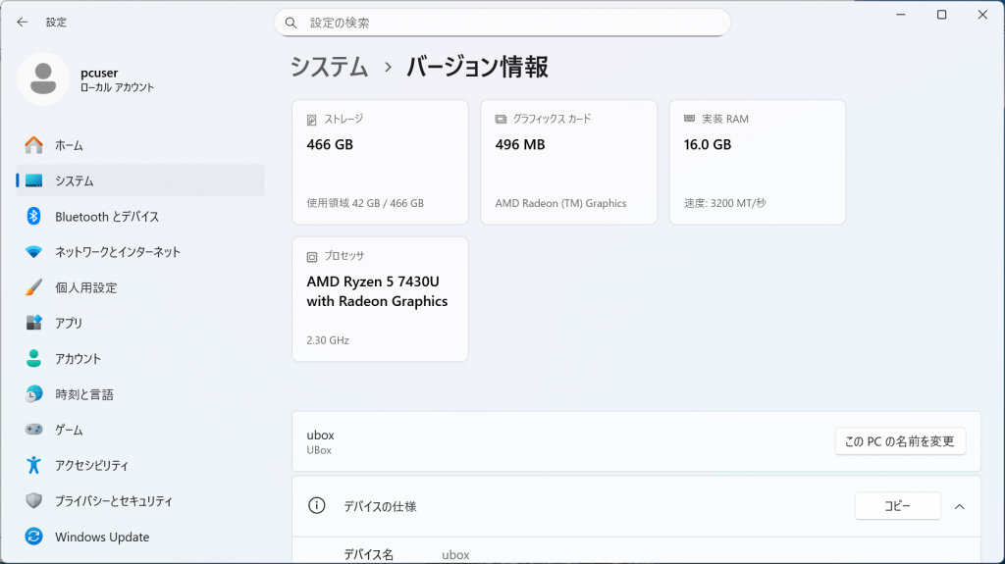The height and width of the screenshot is (564, 1005).
Task: Select the System menu item in sidebar
Action: click(x=75, y=180)
